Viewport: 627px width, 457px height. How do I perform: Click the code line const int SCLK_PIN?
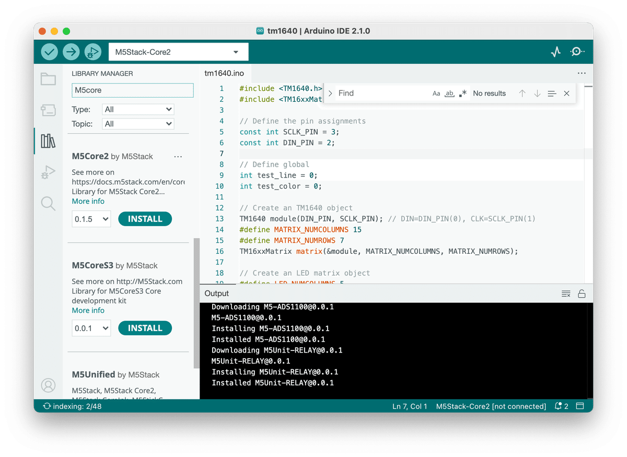[289, 132]
